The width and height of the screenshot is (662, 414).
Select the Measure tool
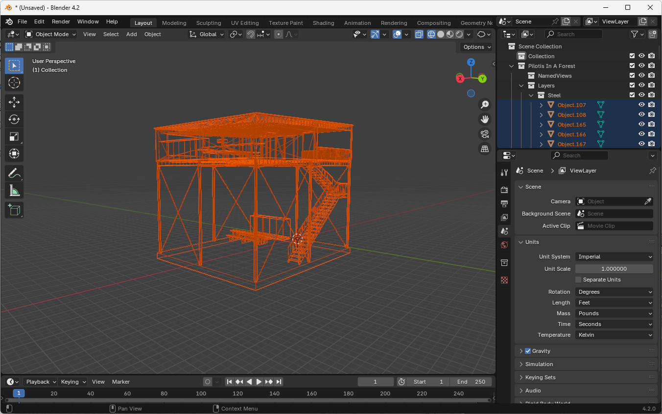tap(14, 190)
